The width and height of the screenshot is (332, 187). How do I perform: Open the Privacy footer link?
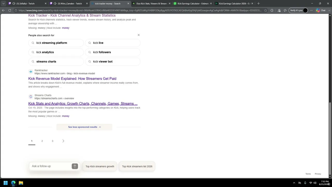tap(318, 174)
